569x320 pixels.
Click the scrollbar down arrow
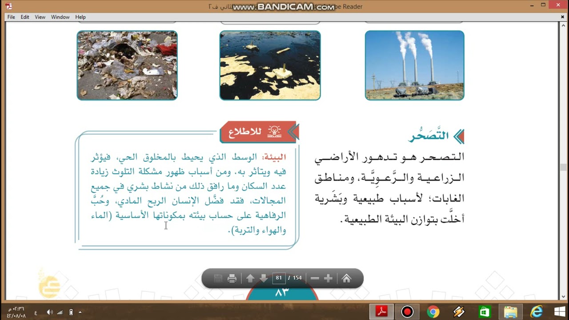(563, 296)
